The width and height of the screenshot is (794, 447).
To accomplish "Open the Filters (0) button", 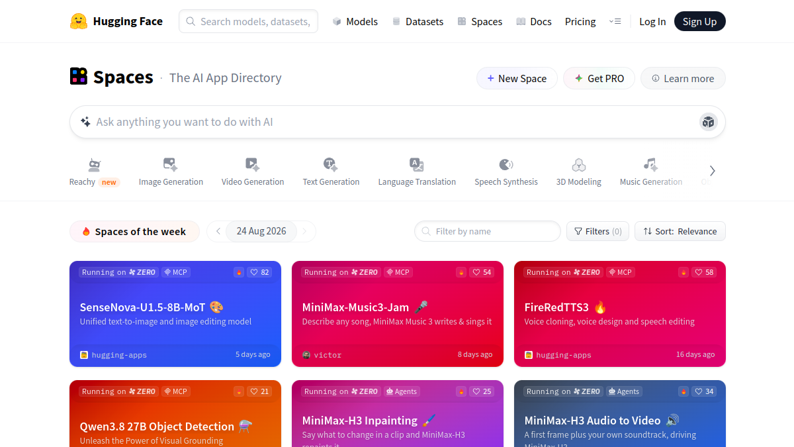I will click(x=597, y=231).
